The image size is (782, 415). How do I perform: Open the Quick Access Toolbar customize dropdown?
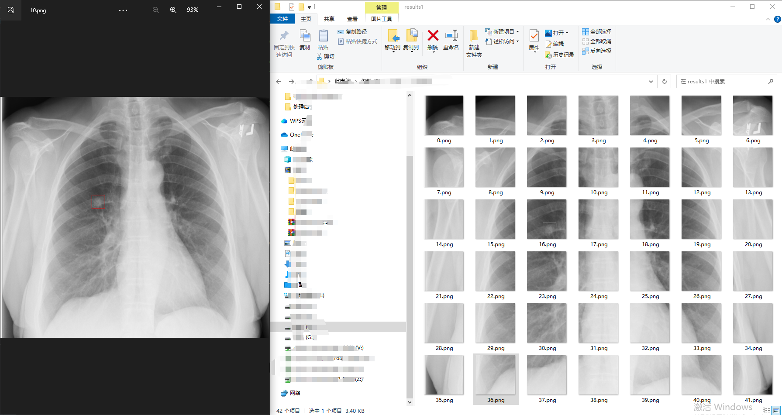(309, 7)
